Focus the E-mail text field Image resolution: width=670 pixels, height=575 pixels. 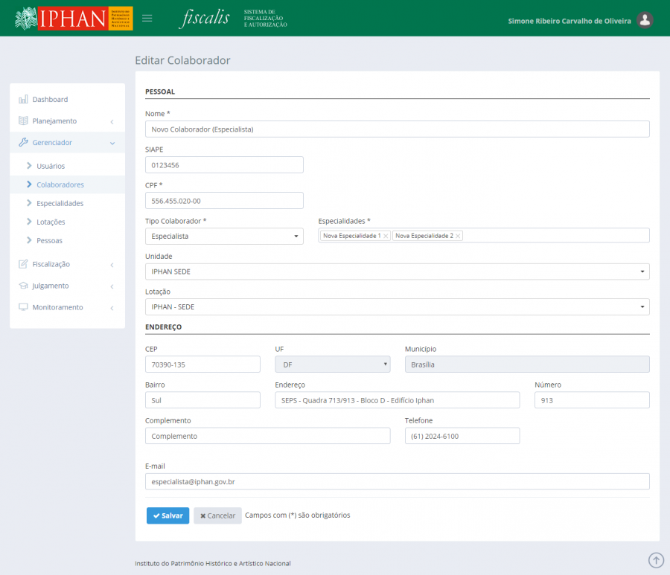coord(397,481)
